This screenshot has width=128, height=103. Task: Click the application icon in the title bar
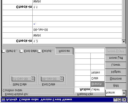[4, 100]
